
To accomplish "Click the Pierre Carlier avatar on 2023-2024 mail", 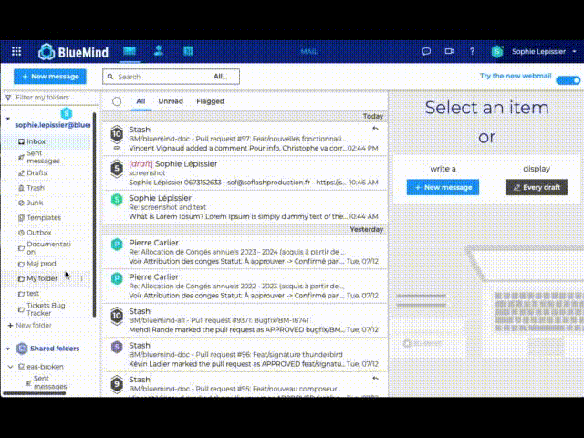I will [117, 245].
